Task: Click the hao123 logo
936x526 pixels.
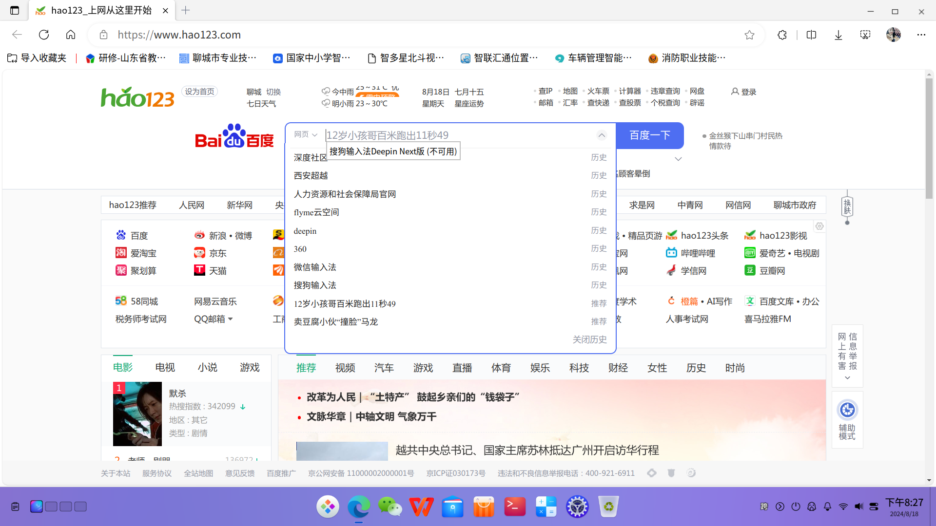Action: (x=137, y=97)
